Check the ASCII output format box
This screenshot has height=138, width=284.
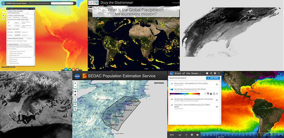pos(8,41)
